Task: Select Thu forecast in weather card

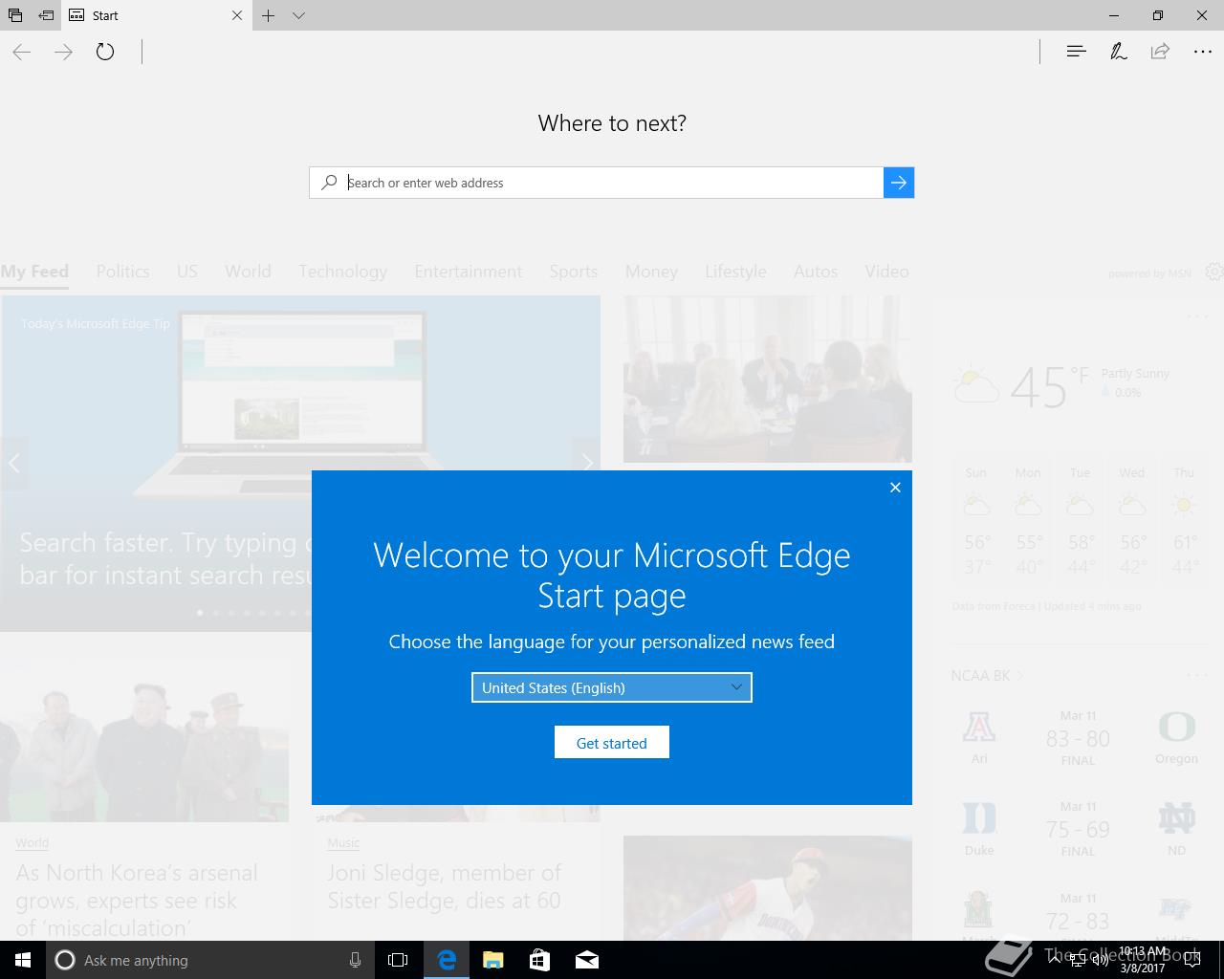Action: [x=1184, y=522]
